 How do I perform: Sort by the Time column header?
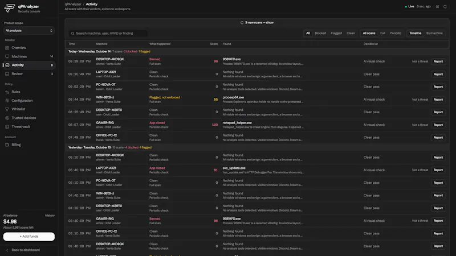(72, 44)
